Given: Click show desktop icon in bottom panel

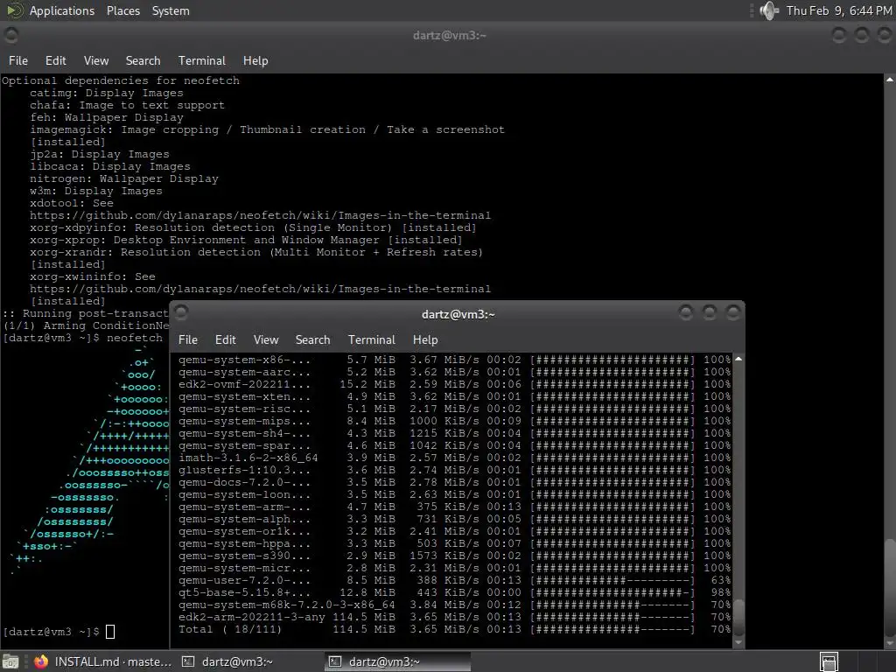Looking at the screenshot, I should (10, 661).
